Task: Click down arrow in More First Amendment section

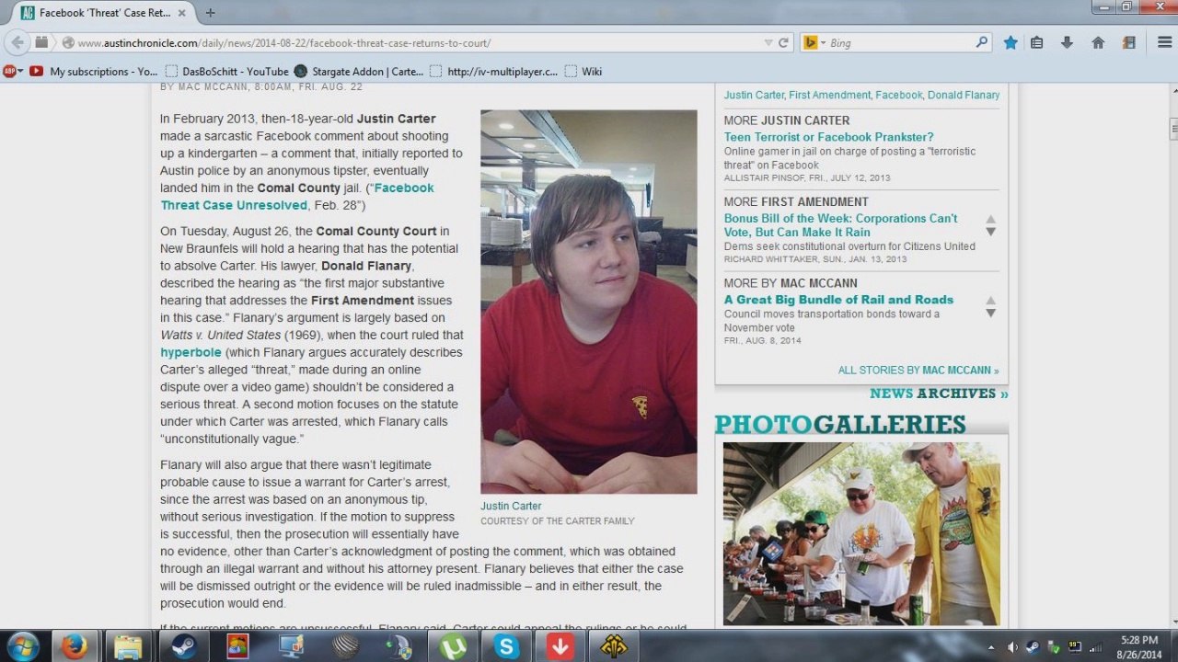Action: tap(991, 232)
